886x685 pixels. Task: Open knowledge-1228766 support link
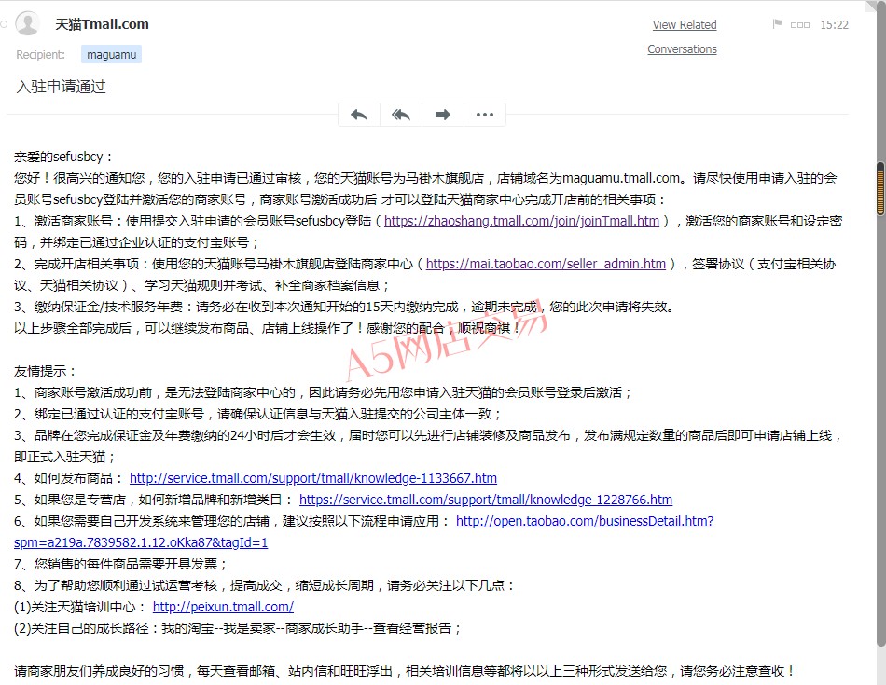[486, 500]
